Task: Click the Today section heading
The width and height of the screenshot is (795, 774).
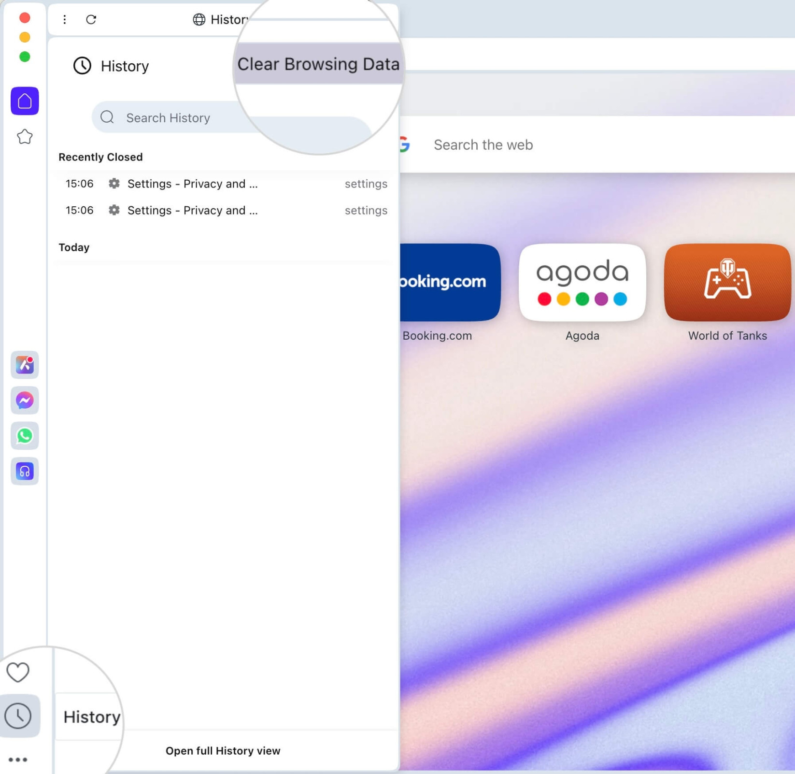Action: tap(74, 247)
